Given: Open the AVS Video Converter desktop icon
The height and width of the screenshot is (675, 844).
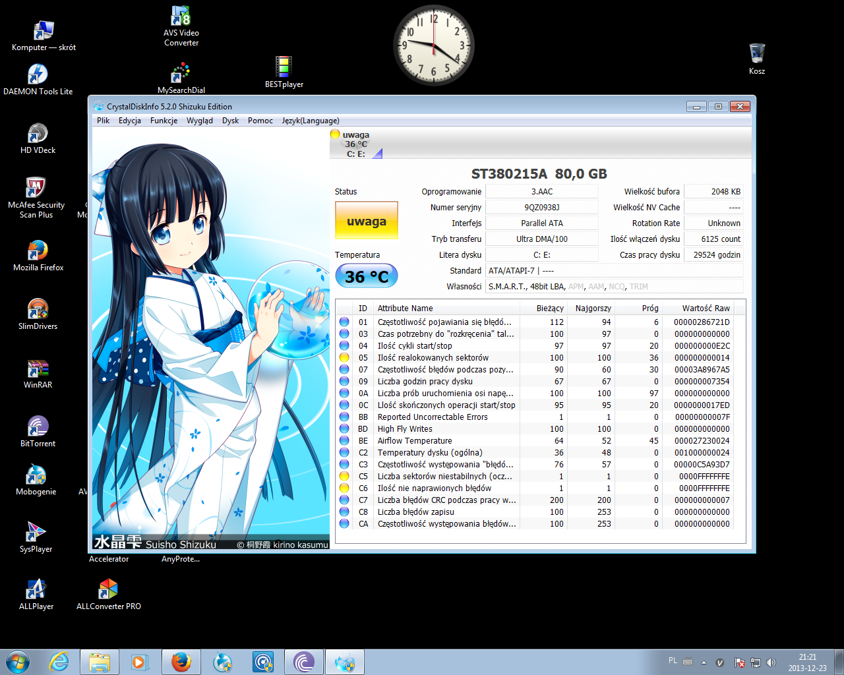Looking at the screenshot, I should pos(181,26).
